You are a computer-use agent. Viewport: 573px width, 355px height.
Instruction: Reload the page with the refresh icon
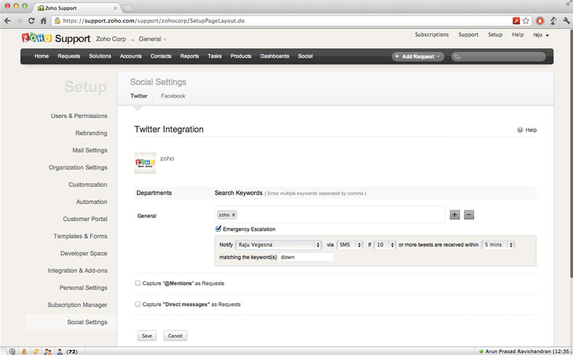click(x=32, y=21)
